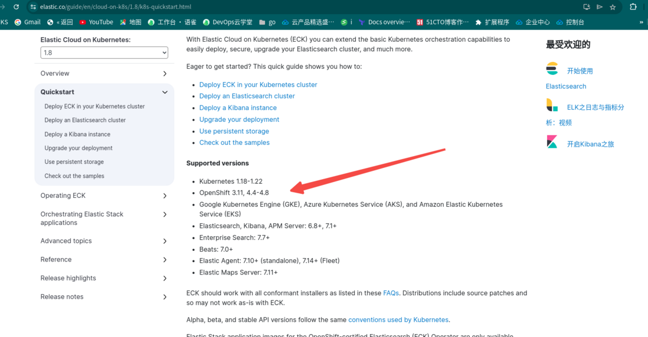Click the Elastic Maps Server: 7.11+ item

pos(238,273)
